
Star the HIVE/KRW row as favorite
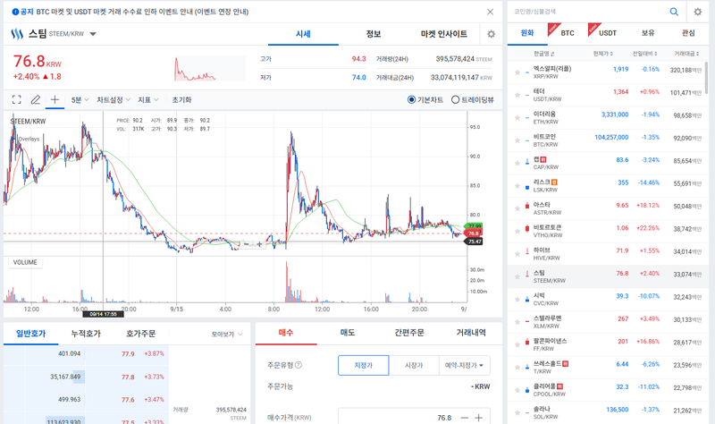(517, 254)
